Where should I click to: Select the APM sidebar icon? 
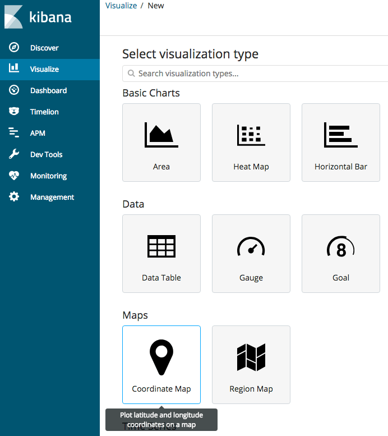coord(14,133)
